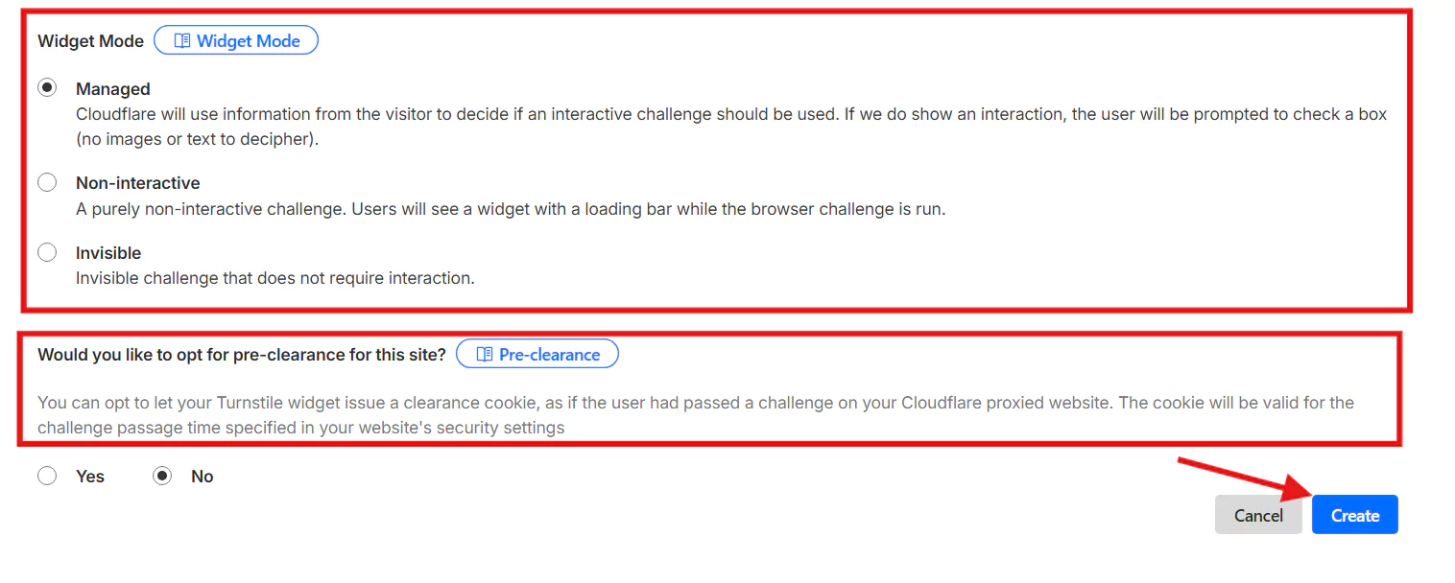Open the Widget Mode documentation link
This screenshot has height=583, width=1455.
coord(248,41)
